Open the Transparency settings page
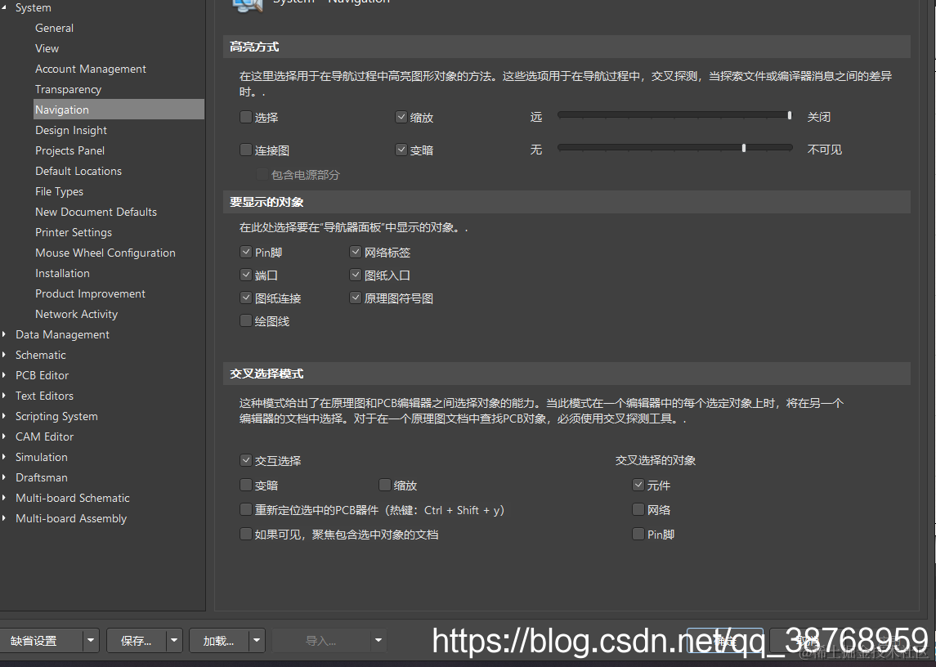 point(66,89)
